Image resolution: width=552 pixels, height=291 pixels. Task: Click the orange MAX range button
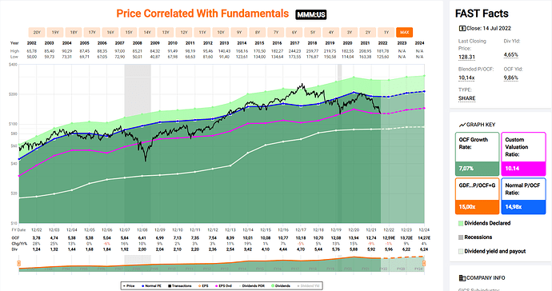coord(405,32)
